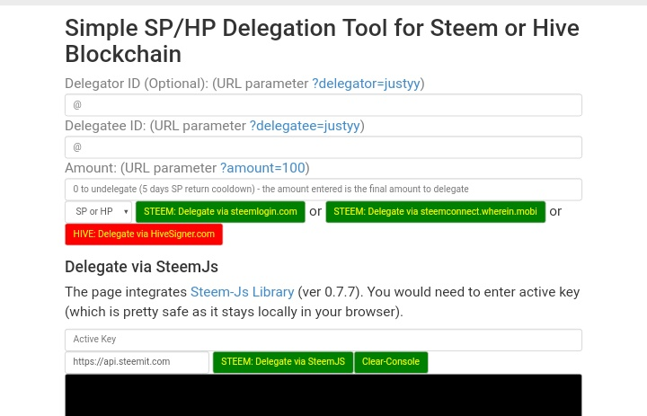The width and height of the screenshot is (647, 416).
Task: Open the ?delegator=justyy link
Action: (366, 84)
